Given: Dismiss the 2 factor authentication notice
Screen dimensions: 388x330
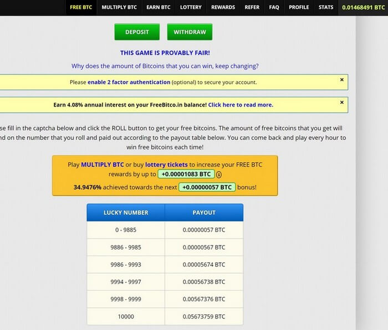Looking at the screenshot, I should coord(341,80).
